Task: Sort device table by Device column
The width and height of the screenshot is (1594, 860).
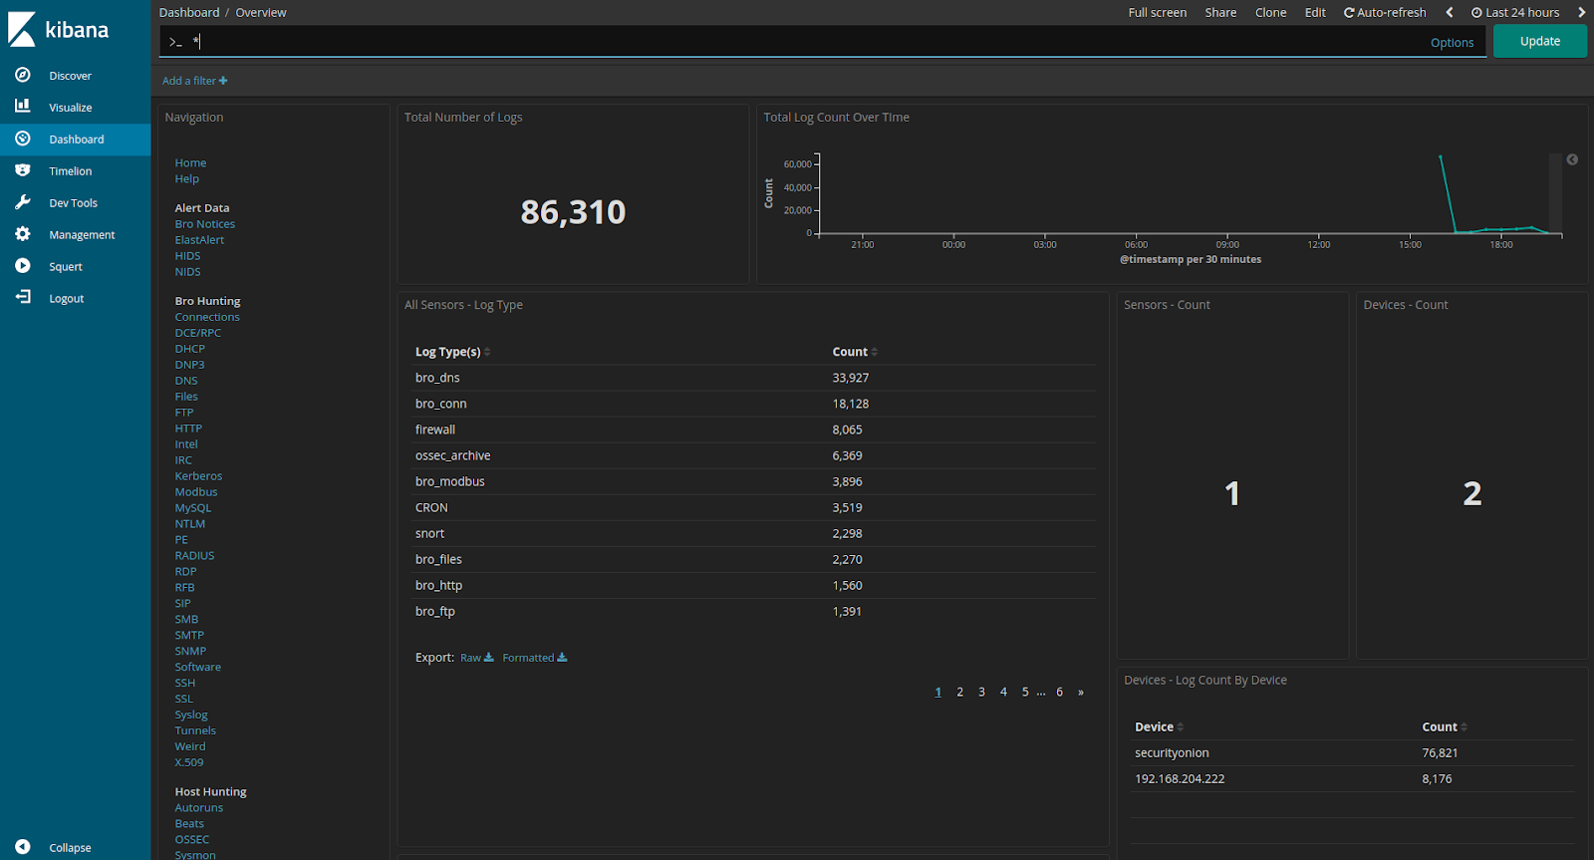Action: pyautogui.click(x=1159, y=726)
